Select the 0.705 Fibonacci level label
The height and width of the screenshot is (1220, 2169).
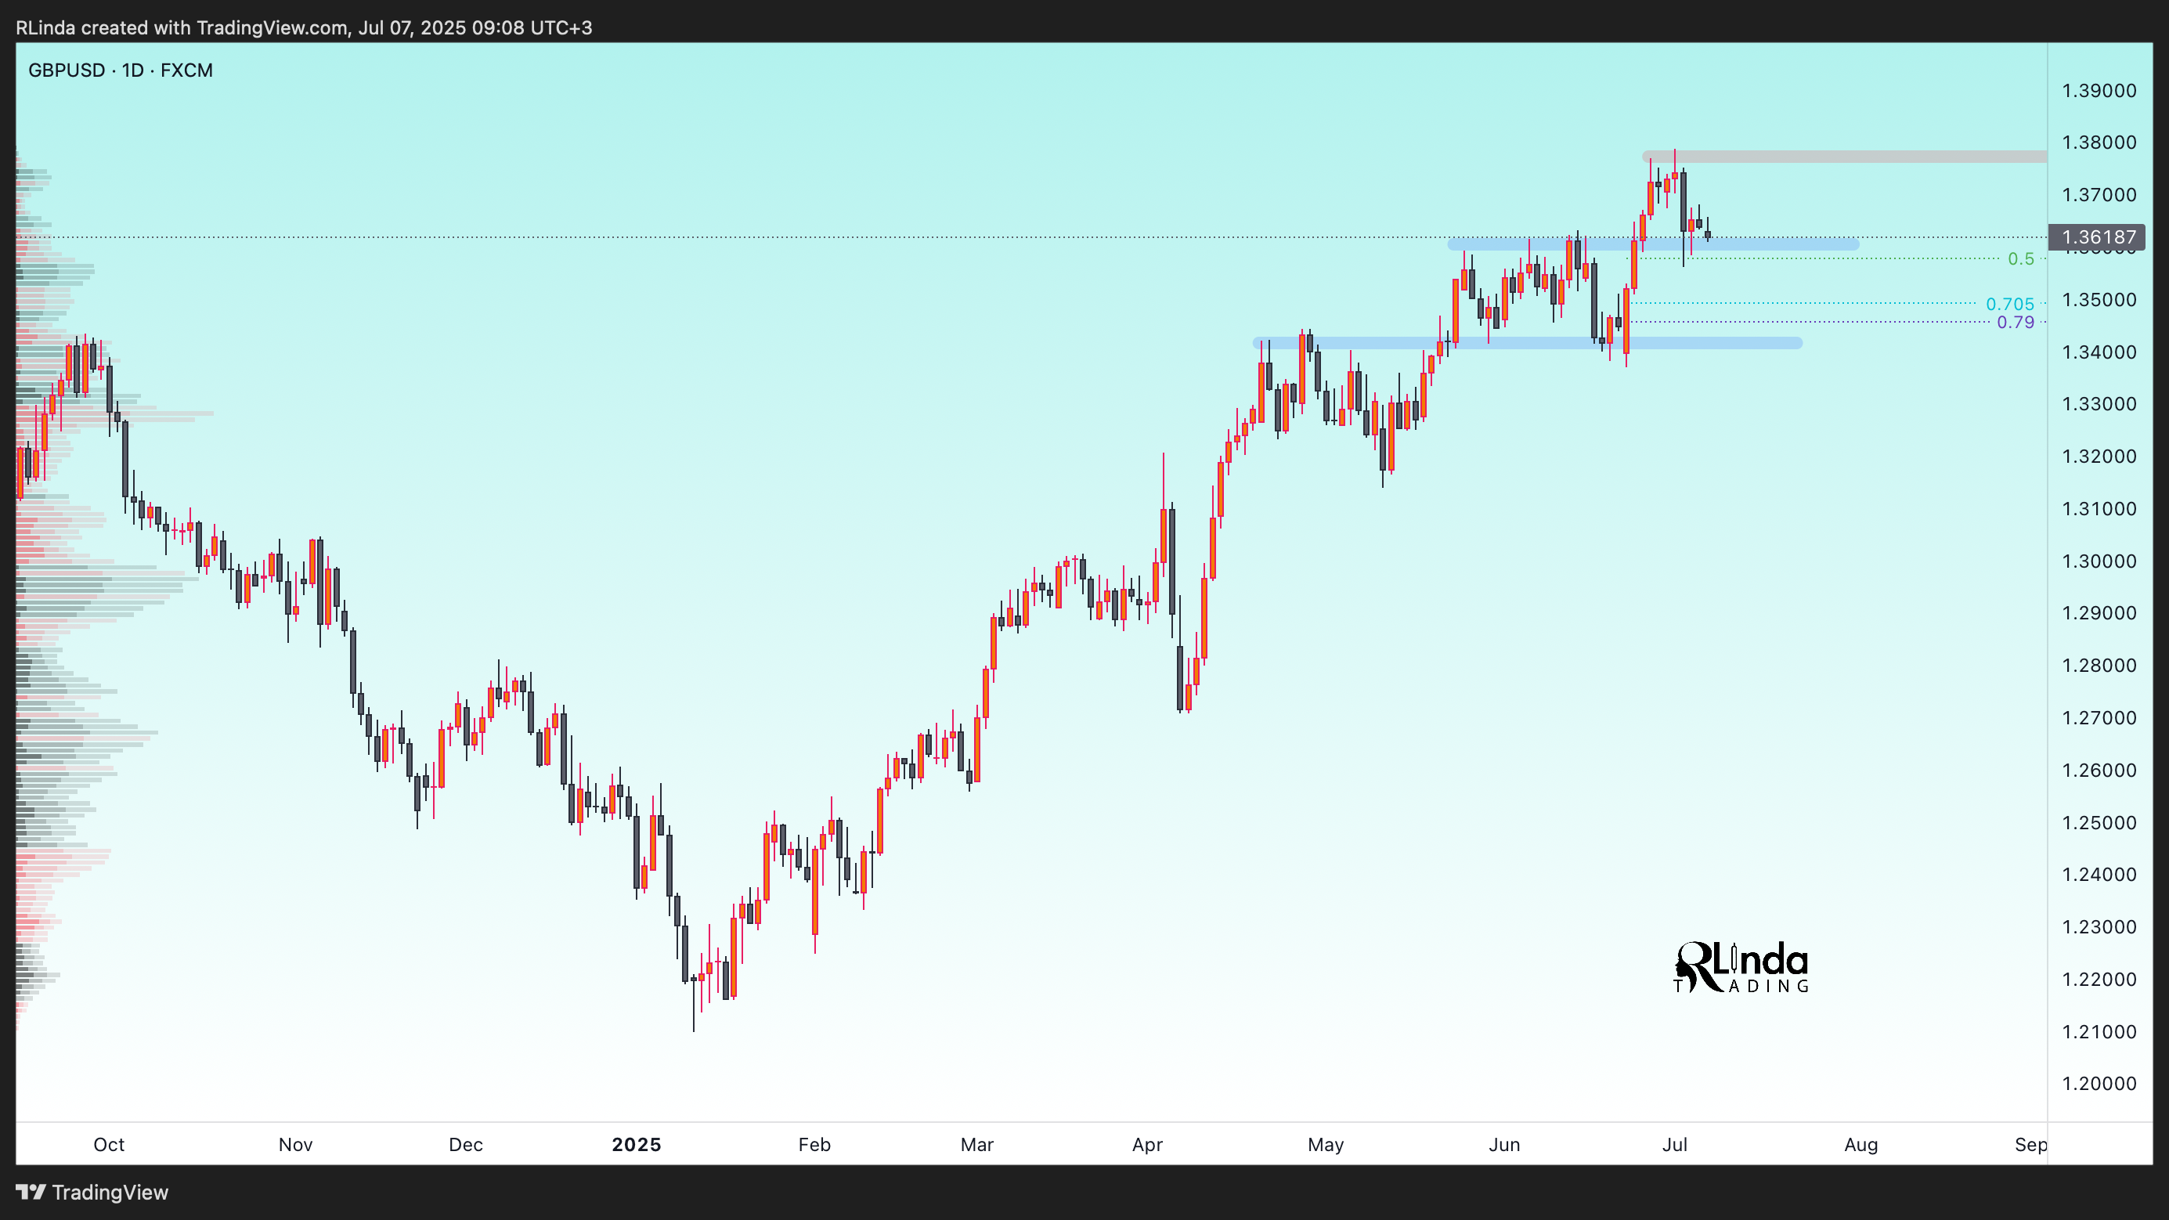2010,304
